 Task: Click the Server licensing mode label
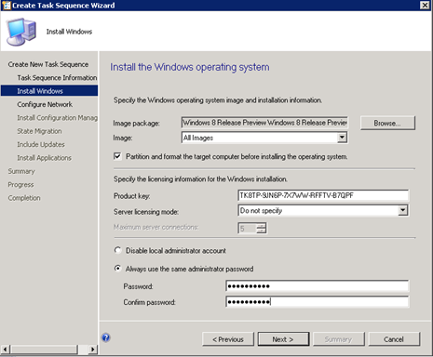(x=146, y=212)
